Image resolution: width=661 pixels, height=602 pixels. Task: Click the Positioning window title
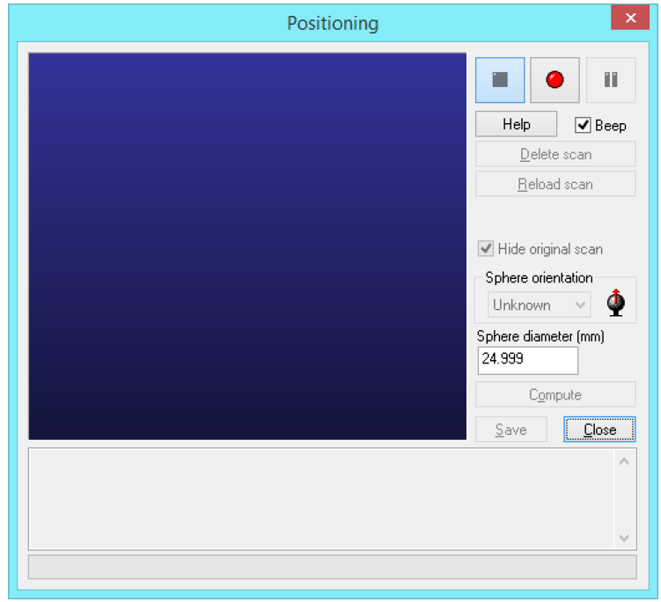tap(333, 23)
